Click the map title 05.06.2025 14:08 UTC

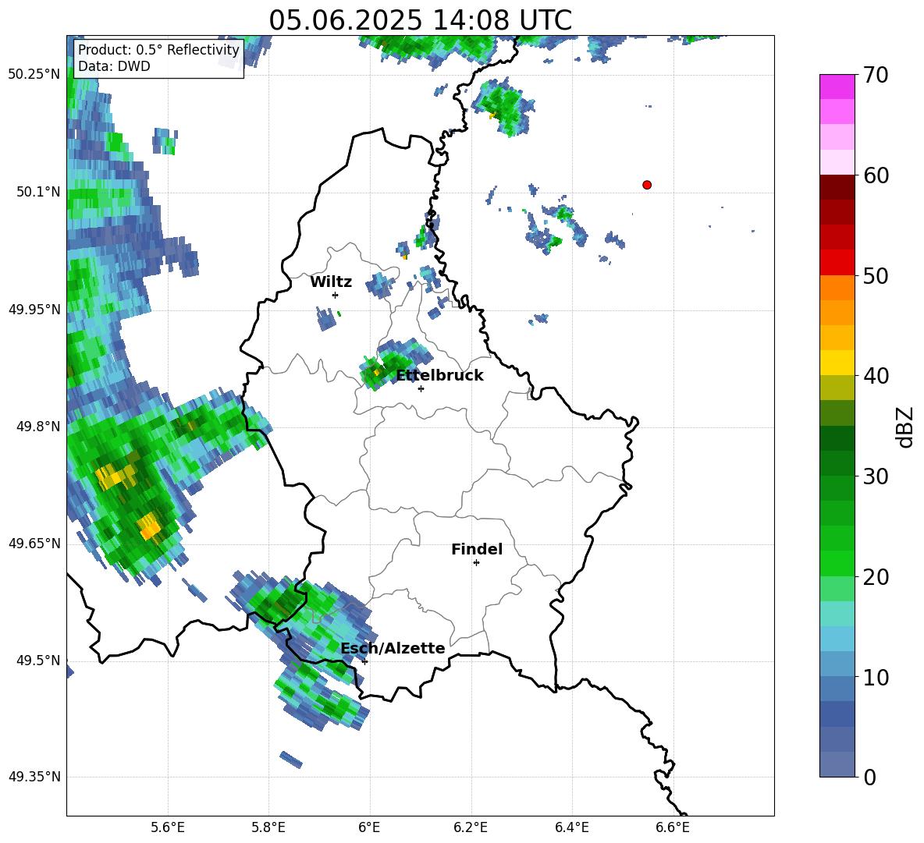(x=420, y=20)
